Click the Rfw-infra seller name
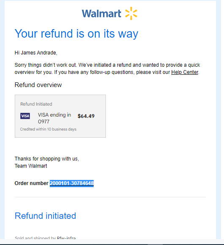The image size is (224, 245). point(66,238)
